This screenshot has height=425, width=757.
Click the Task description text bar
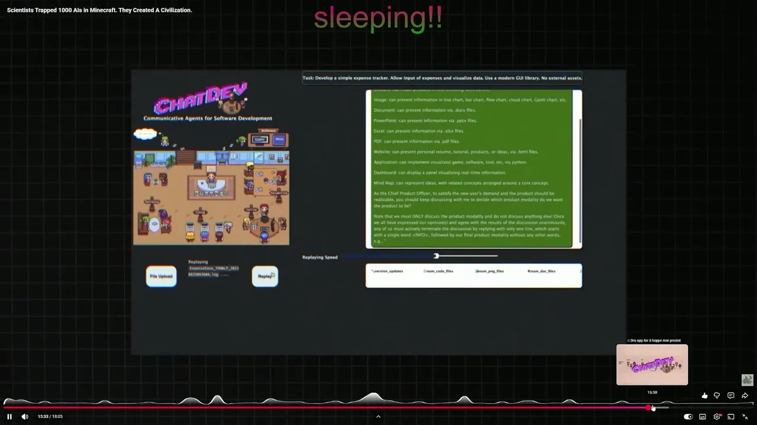click(442, 78)
